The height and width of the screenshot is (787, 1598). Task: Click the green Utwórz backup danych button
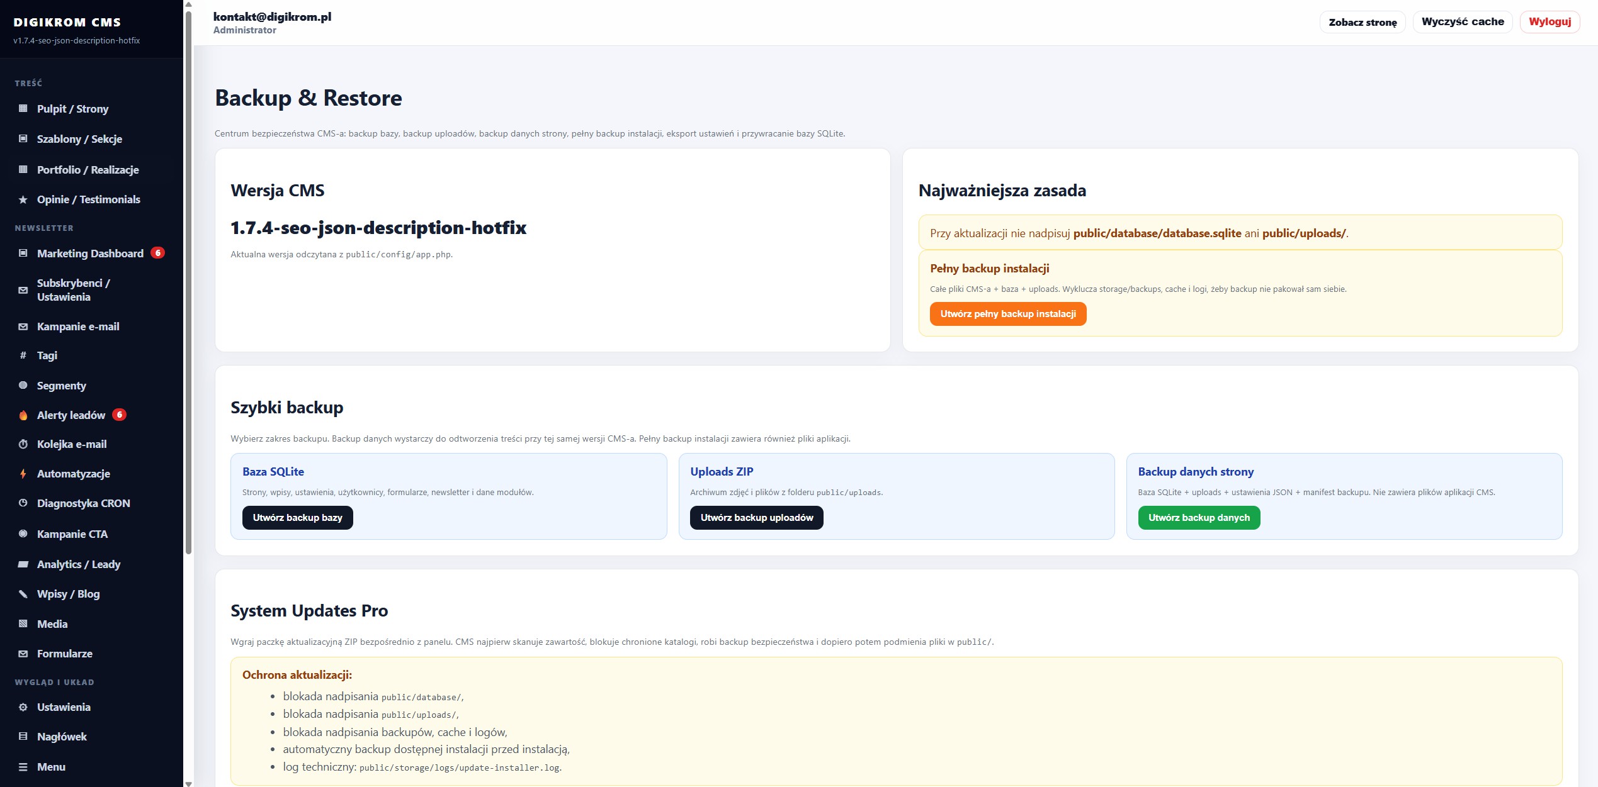coord(1199,518)
